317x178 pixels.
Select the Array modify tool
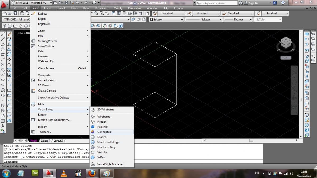pos(9,54)
